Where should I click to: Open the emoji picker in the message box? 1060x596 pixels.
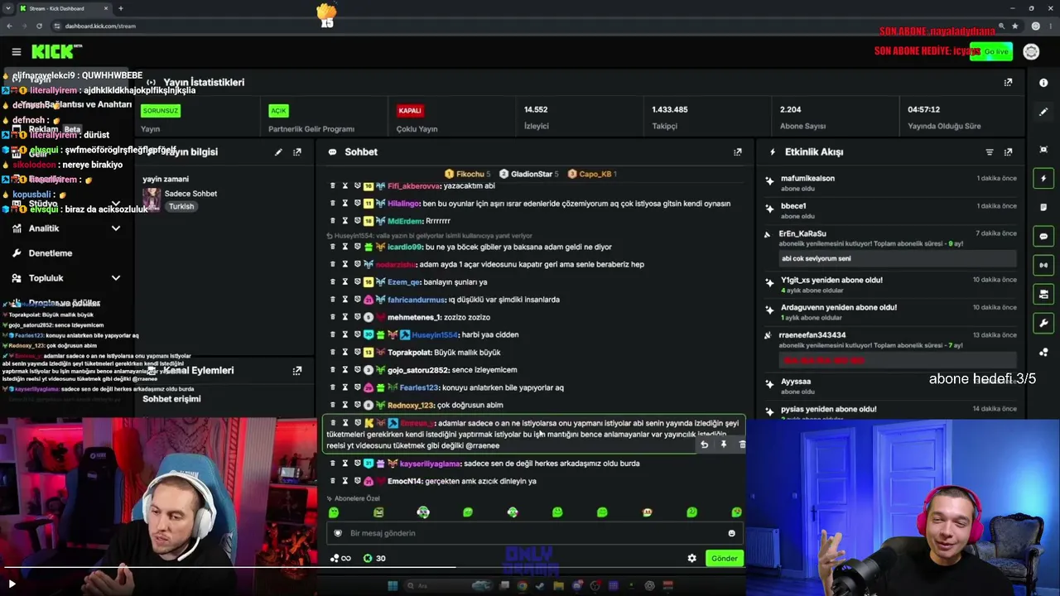click(731, 533)
